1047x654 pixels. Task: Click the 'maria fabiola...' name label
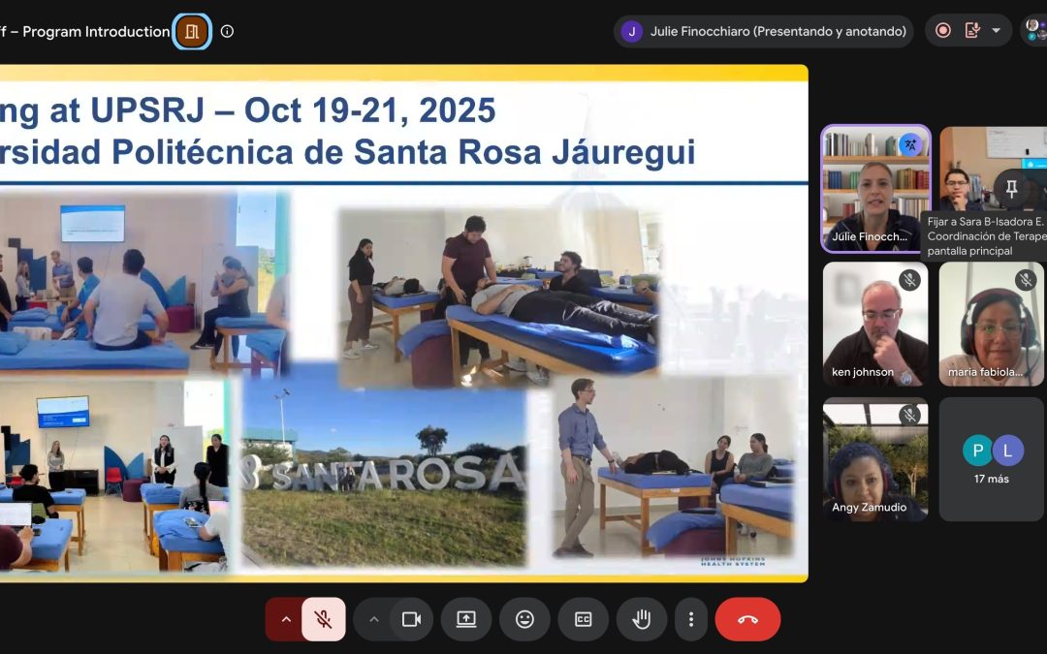(x=985, y=372)
